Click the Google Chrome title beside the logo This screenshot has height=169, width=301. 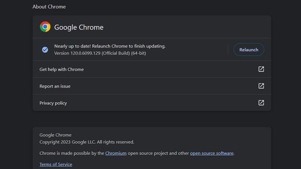pyautogui.click(x=79, y=27)
